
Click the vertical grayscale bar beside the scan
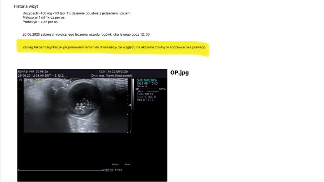(133, 95)
